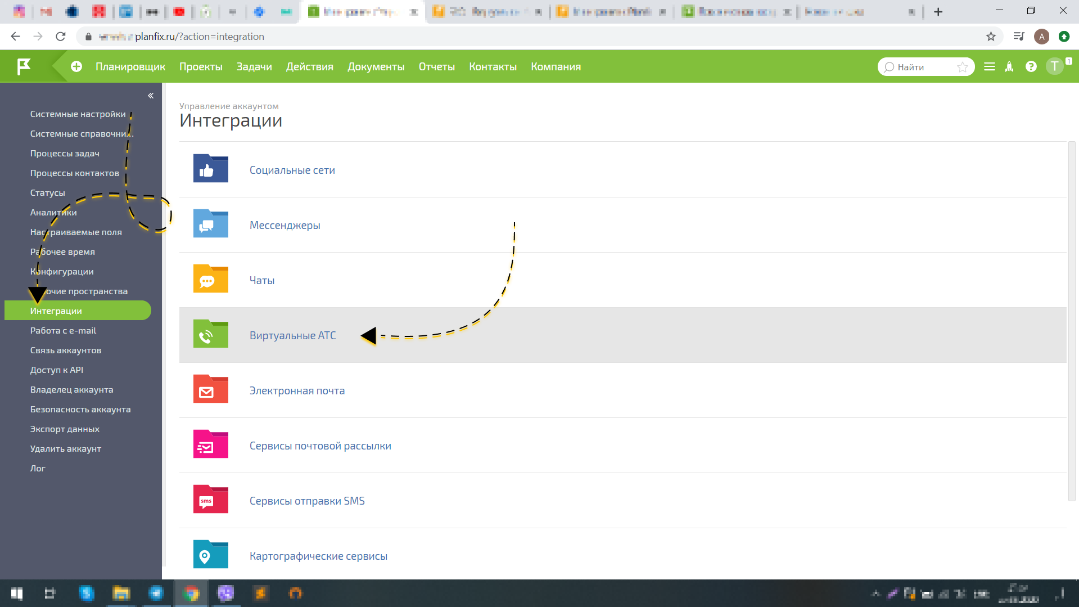The width and height of the screenshot is (1079, 607).
Task: Bookmark the page via the address bar star
Action: click(x=990, y=36)
